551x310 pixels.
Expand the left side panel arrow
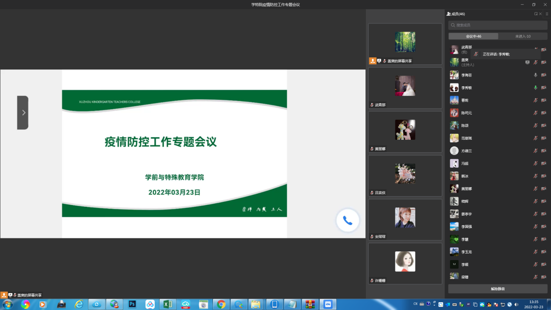(23, 112)
